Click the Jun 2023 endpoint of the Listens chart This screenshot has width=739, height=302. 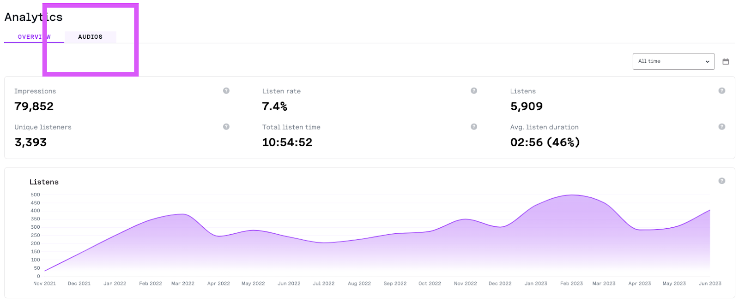coord(710,210)
